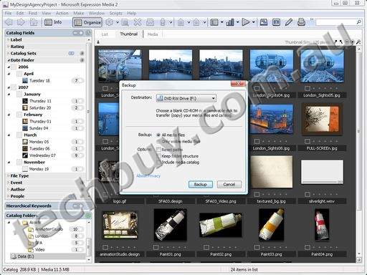Click the Catalog Sets field row
This screenshot has height=275, width=367.
pyautogui.click(x=45, y=54)
